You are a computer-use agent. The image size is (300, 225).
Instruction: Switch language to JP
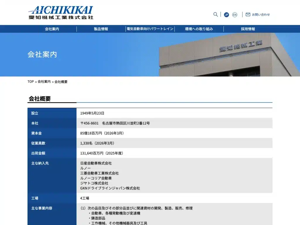226,15
